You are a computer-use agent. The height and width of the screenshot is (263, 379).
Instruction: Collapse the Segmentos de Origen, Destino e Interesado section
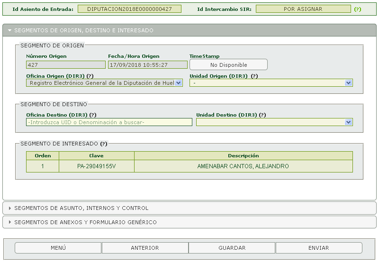(189, 30)
